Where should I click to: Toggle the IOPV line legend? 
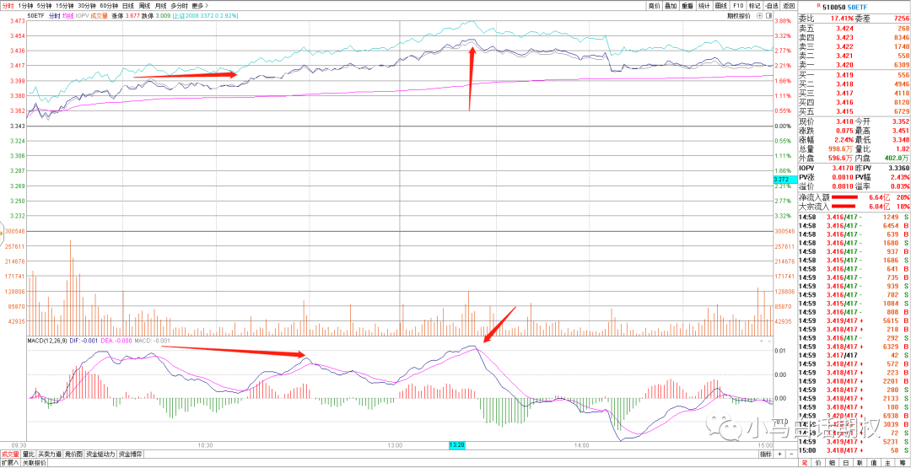tap(81, 16)
